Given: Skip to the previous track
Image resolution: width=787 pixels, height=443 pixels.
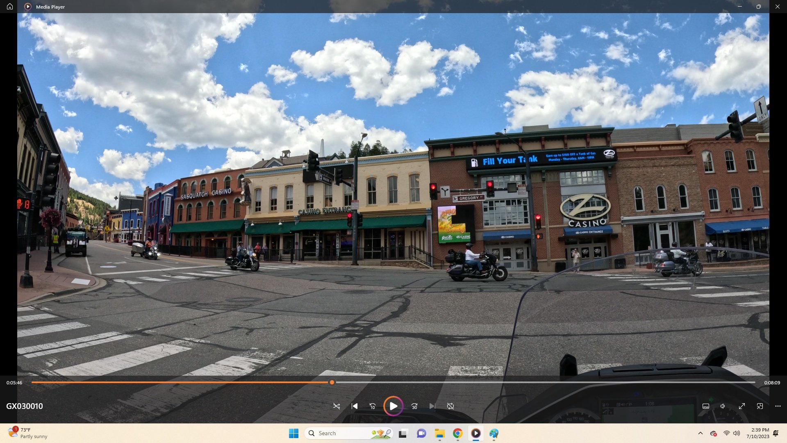Looking at the screenshot, I should pyautogui.click(x=355, y=406).
